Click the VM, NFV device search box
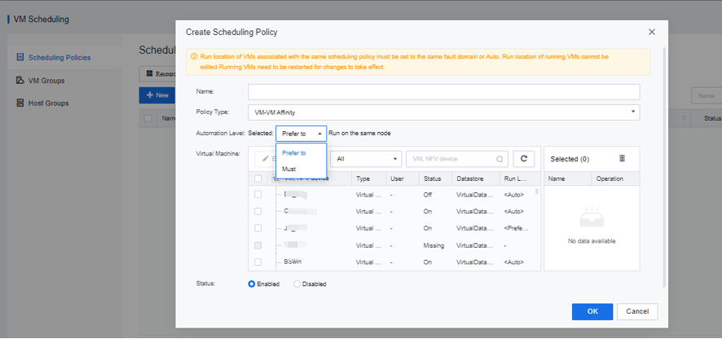 [457, 158]
